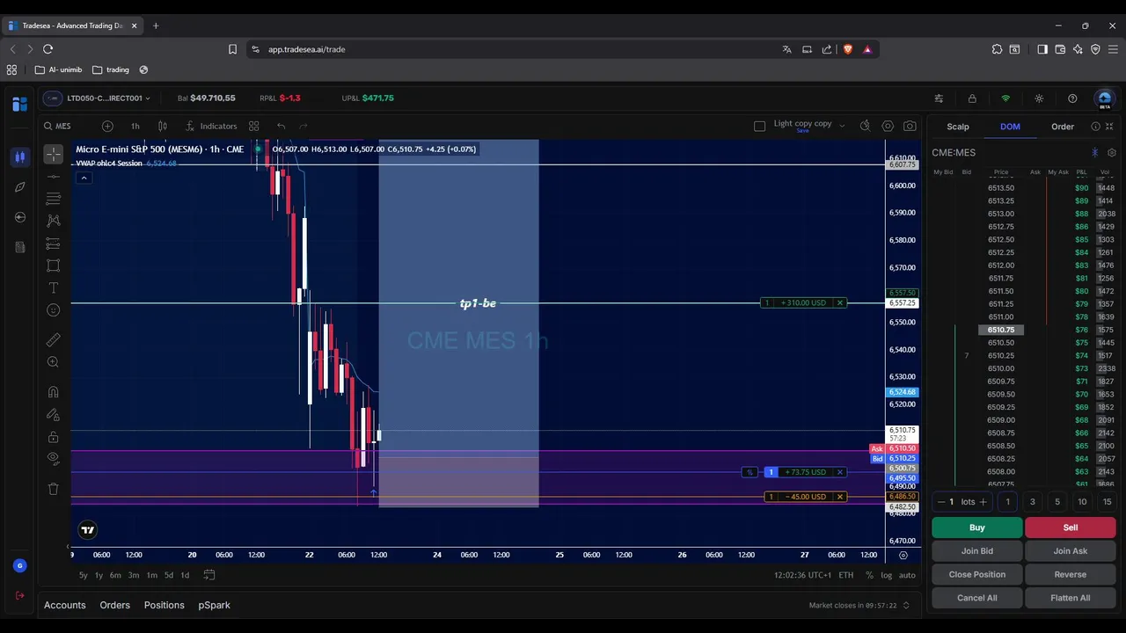Undo the last chart action
This screenshot has height=633, width=1126.
pos(281,127)
